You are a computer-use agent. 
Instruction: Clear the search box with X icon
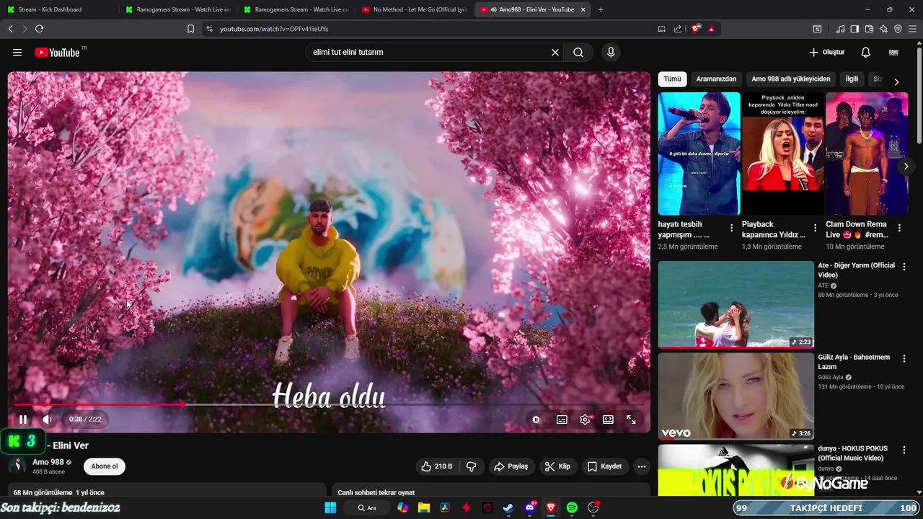(x=555, y=53)
